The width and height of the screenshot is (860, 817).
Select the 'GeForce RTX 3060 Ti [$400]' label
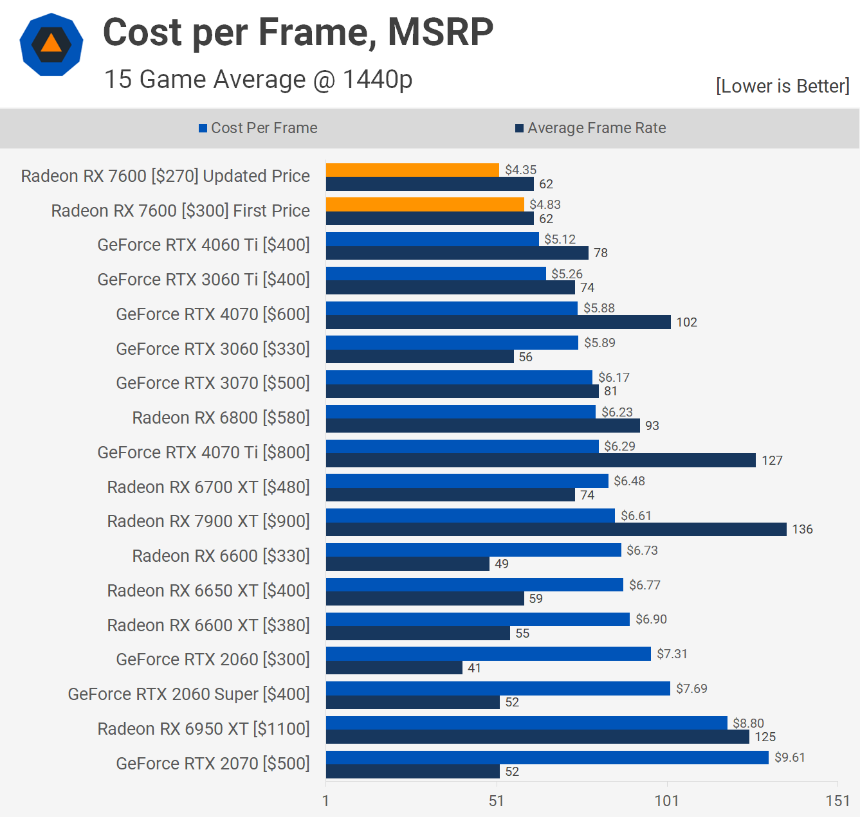tap(203, 280)
